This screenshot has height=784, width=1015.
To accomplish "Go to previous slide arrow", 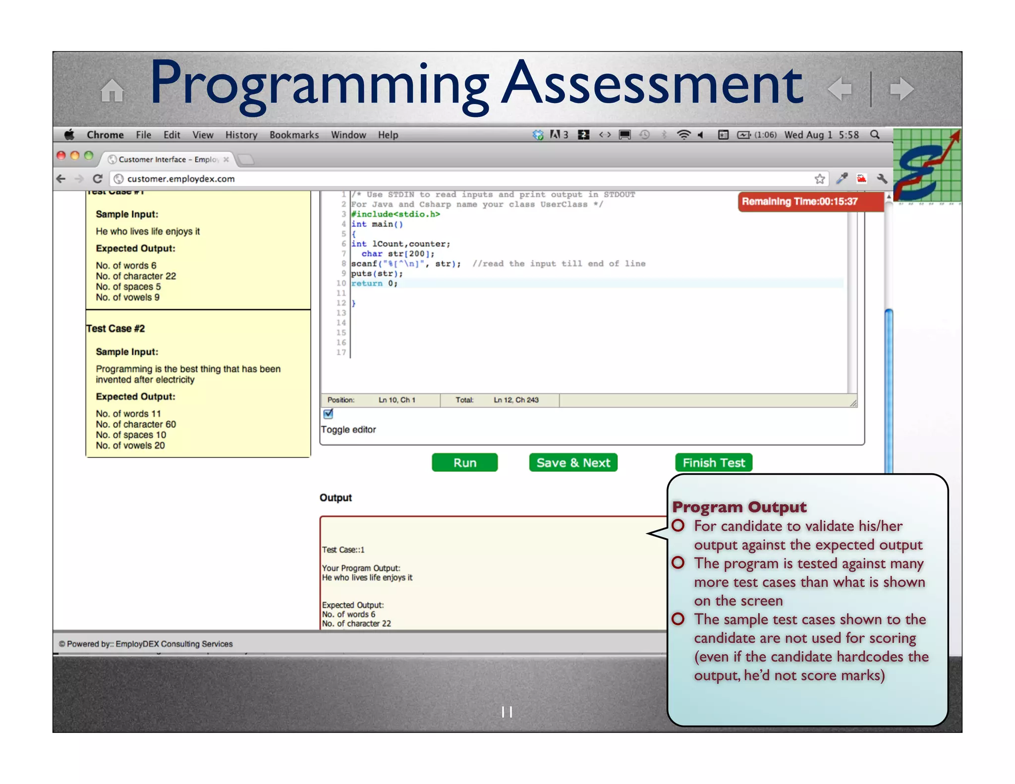I will [x=840, y=89].
